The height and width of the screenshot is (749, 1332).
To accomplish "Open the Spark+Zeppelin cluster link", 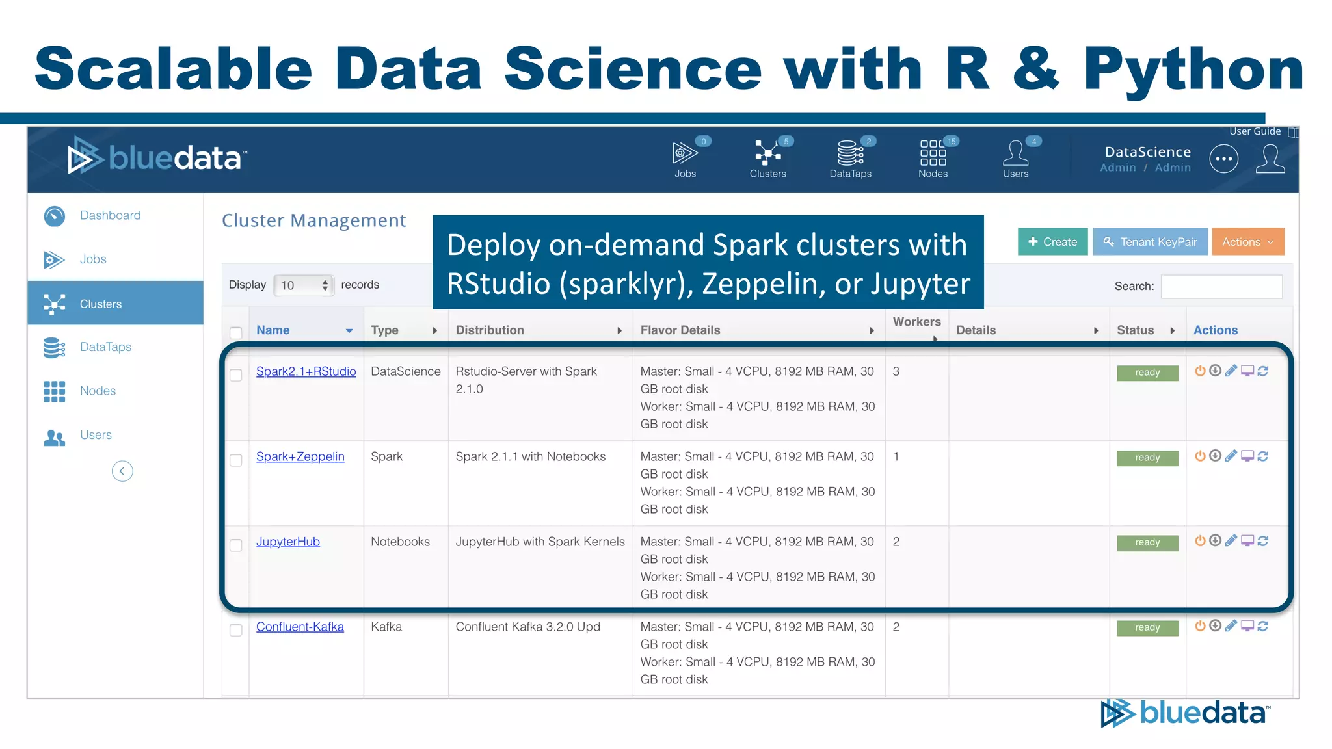I will (300, 456).
